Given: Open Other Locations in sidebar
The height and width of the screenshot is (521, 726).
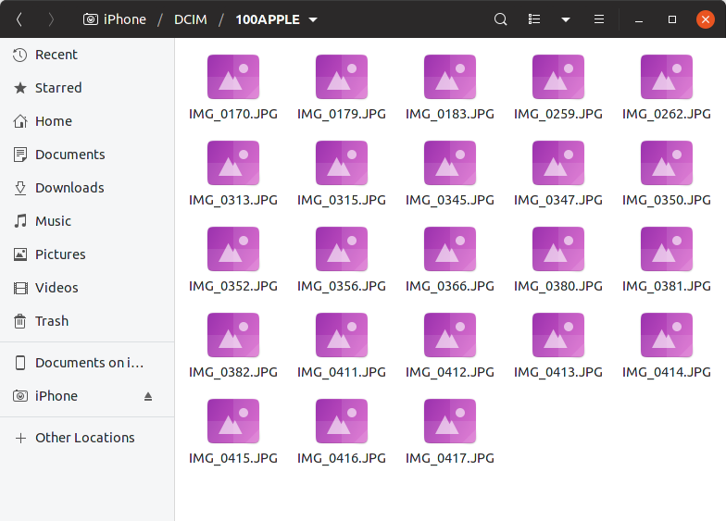Looking at the screenshot, I should pyautogui.click(x=84, y=438).
